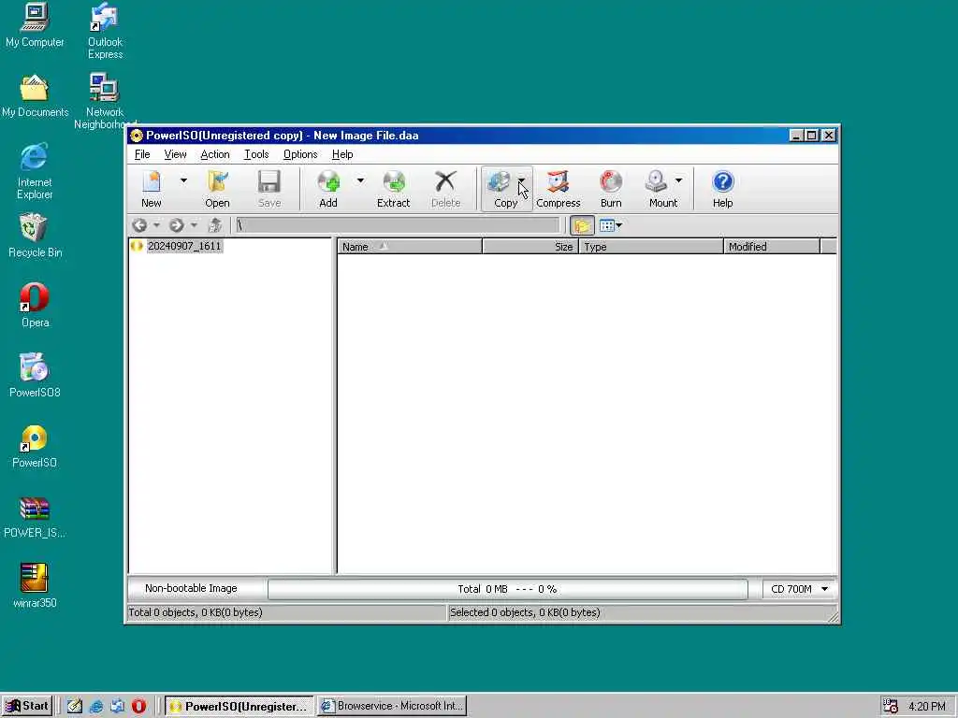
Task: Click the POWER_IS... archive desktop icon
Action: (x=35, y=516)
